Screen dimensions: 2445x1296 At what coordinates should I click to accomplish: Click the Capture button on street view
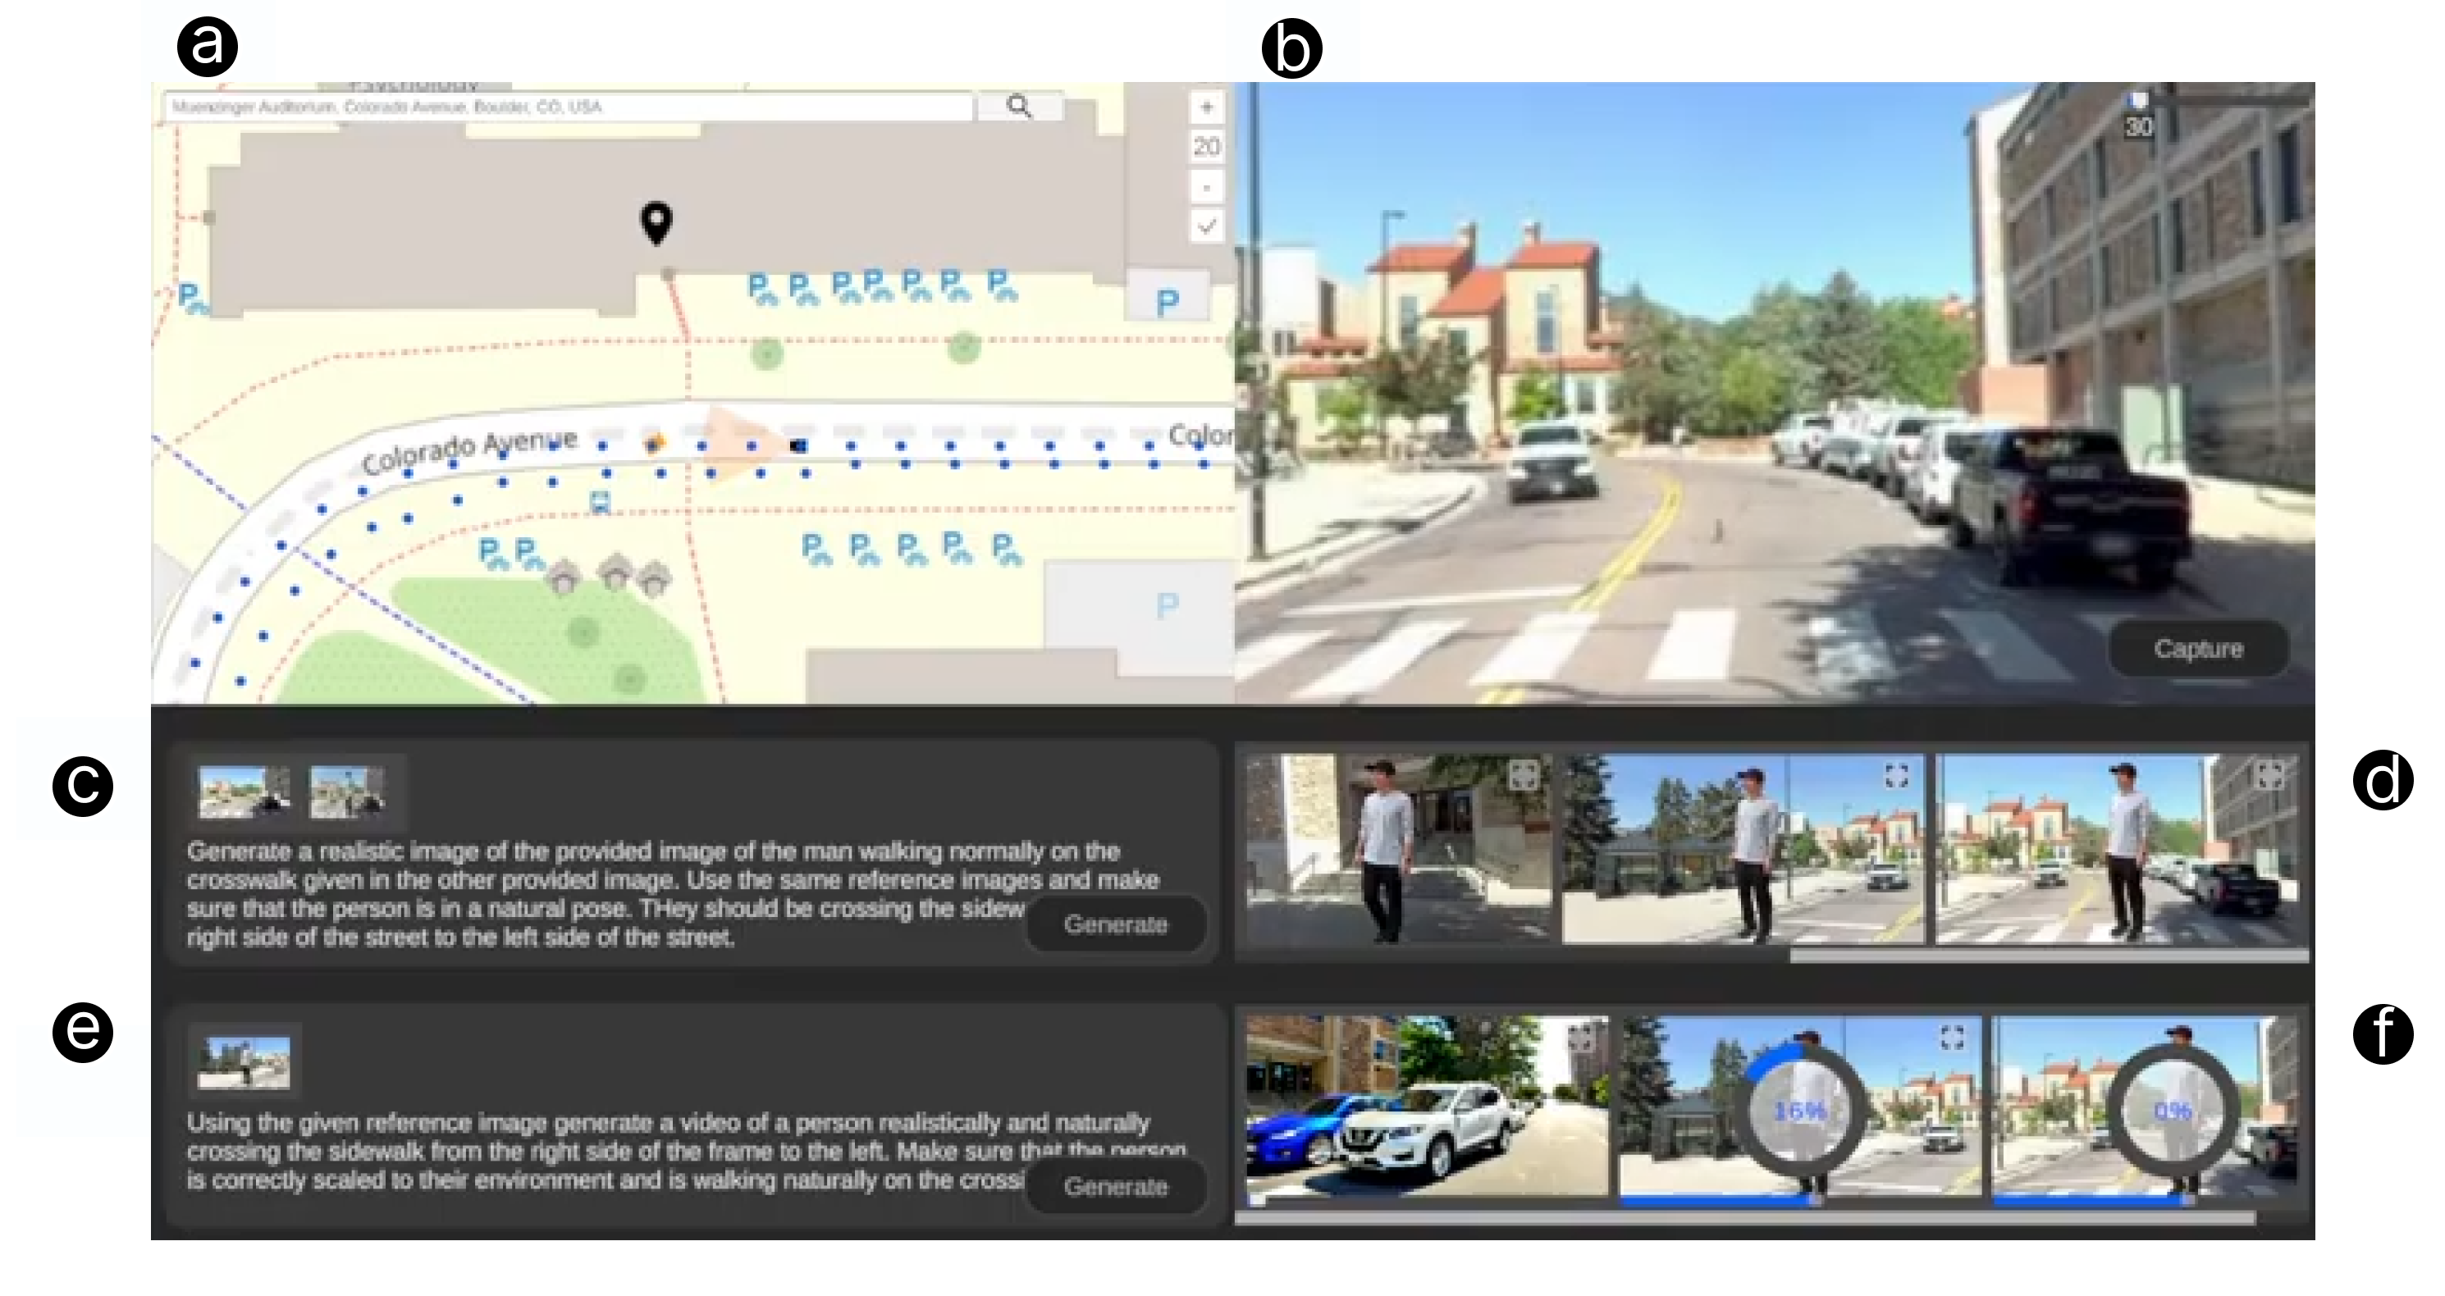[2197, 649]
